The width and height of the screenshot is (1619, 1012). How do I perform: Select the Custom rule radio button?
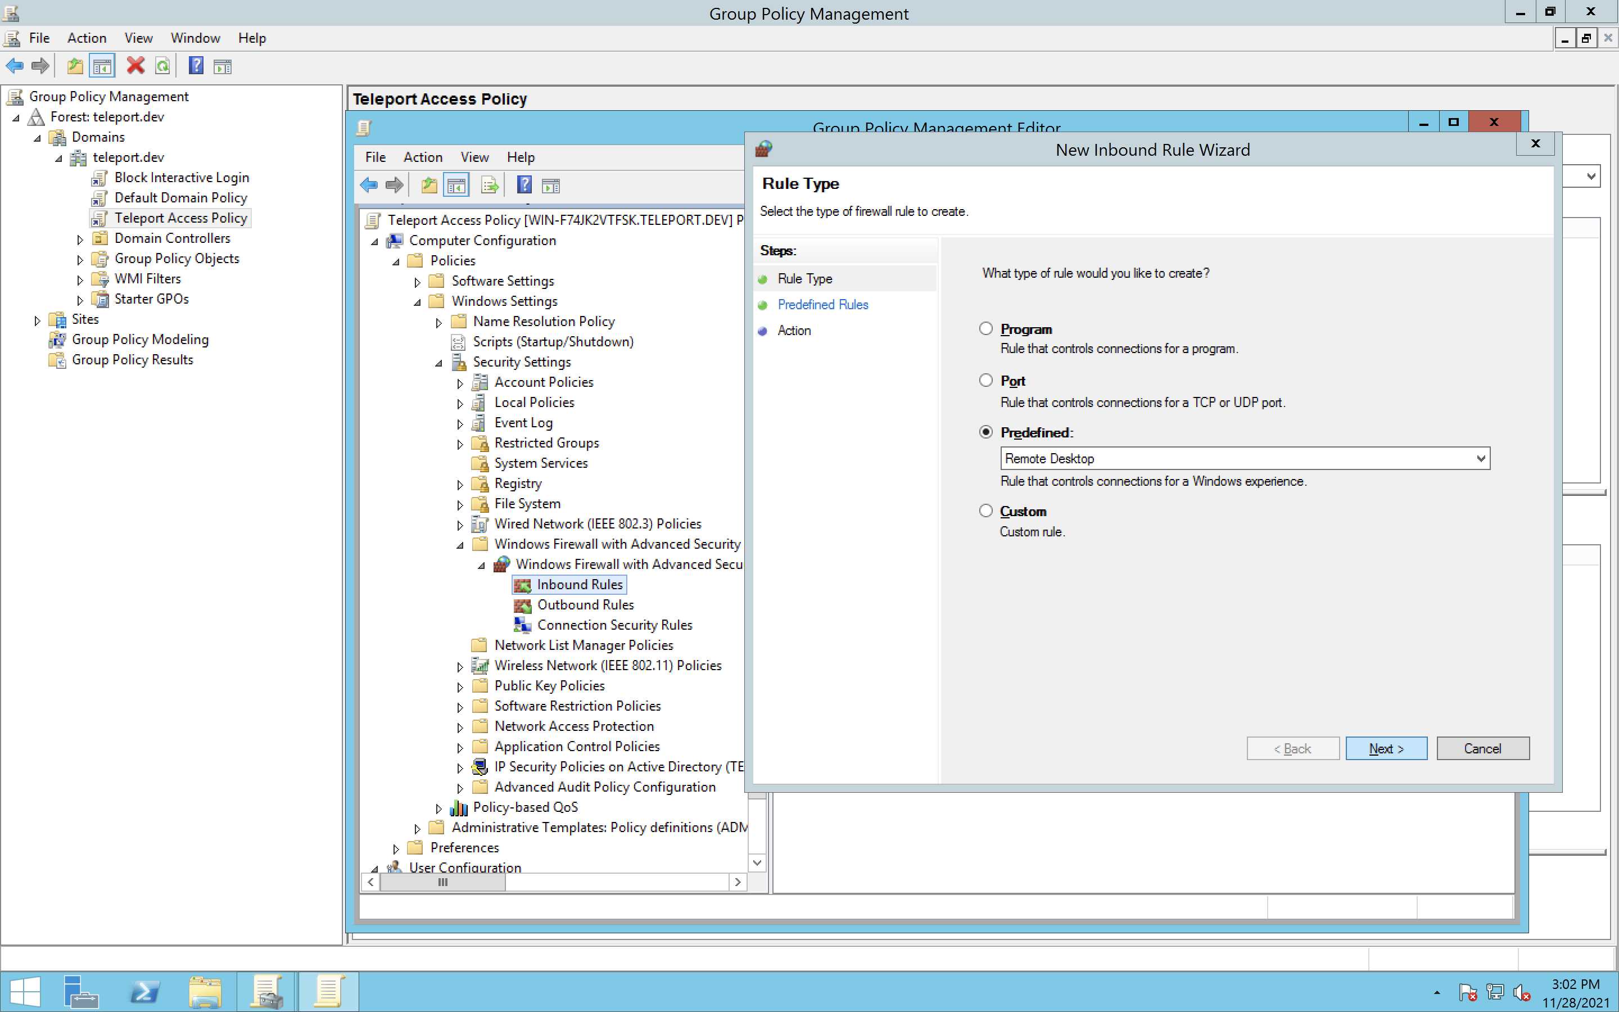985,510
